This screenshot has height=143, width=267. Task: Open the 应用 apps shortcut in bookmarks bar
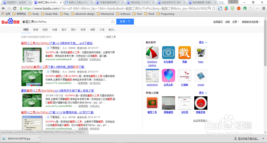click(x=6, y=14)
